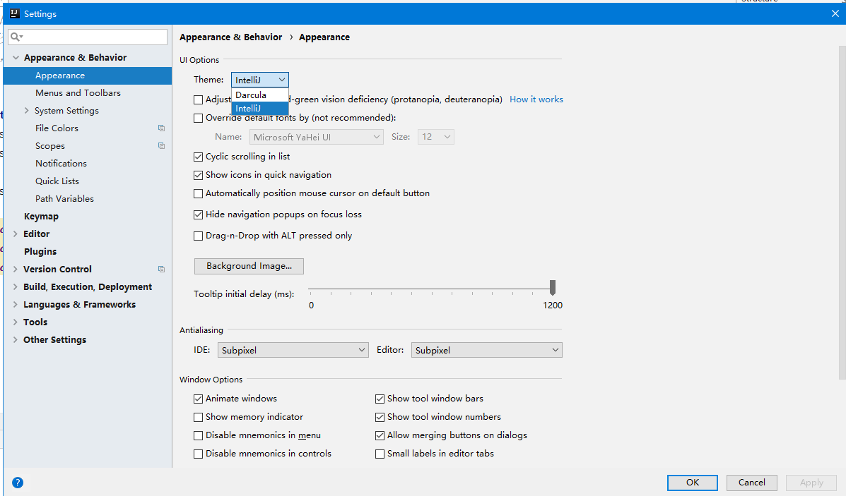Collapse Appearance & Behavior tree node

(16, 58)
